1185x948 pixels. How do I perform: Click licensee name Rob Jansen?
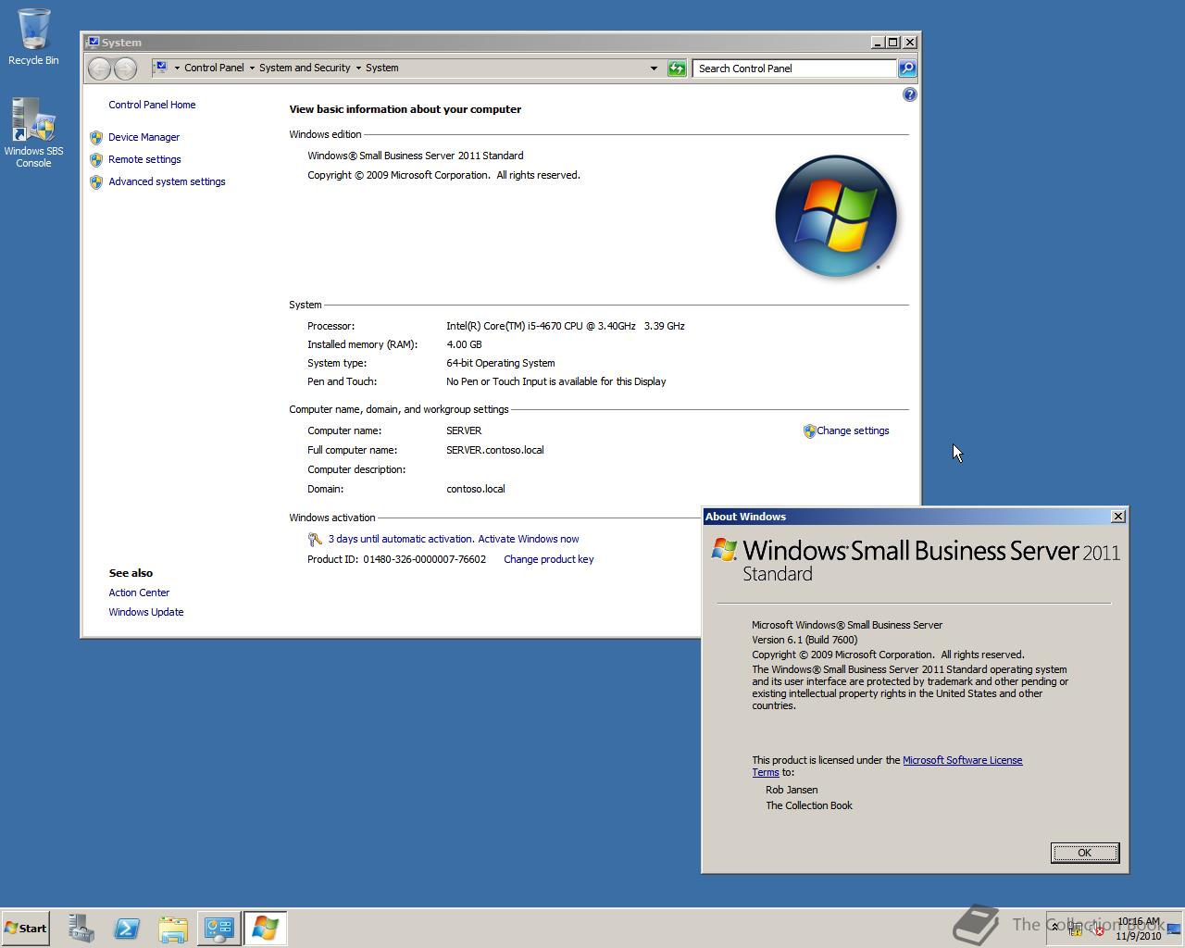(792, 790)
